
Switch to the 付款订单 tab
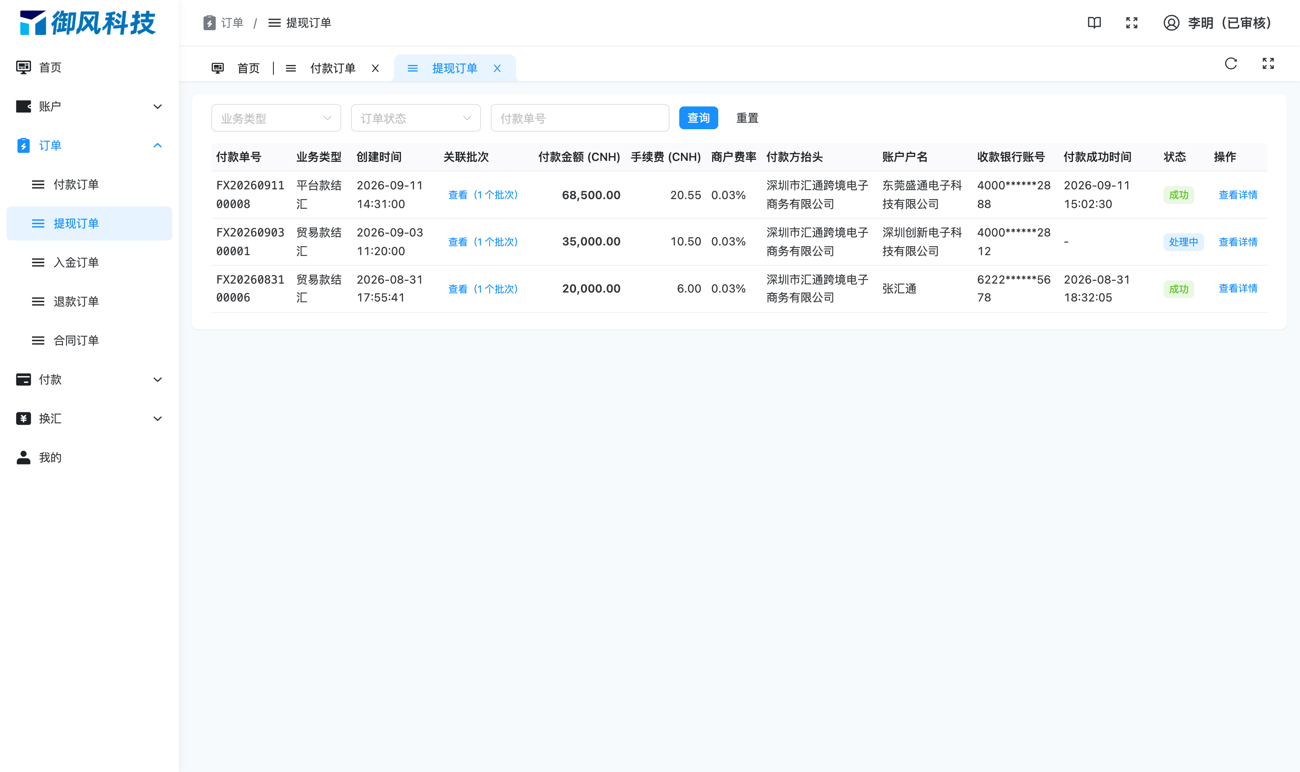coord(333,68)
